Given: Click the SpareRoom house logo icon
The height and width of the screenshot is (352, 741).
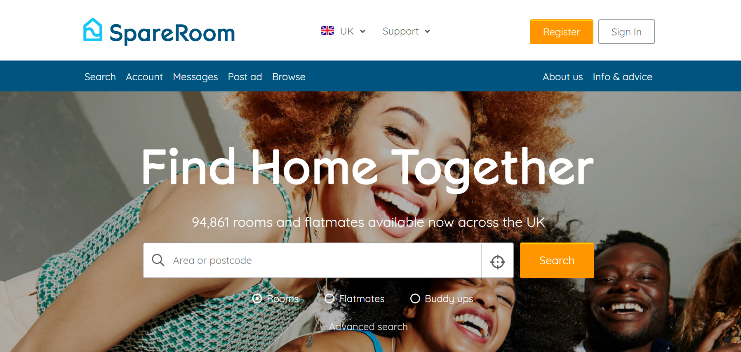Looking at the screenshot, I should [93, 30].
